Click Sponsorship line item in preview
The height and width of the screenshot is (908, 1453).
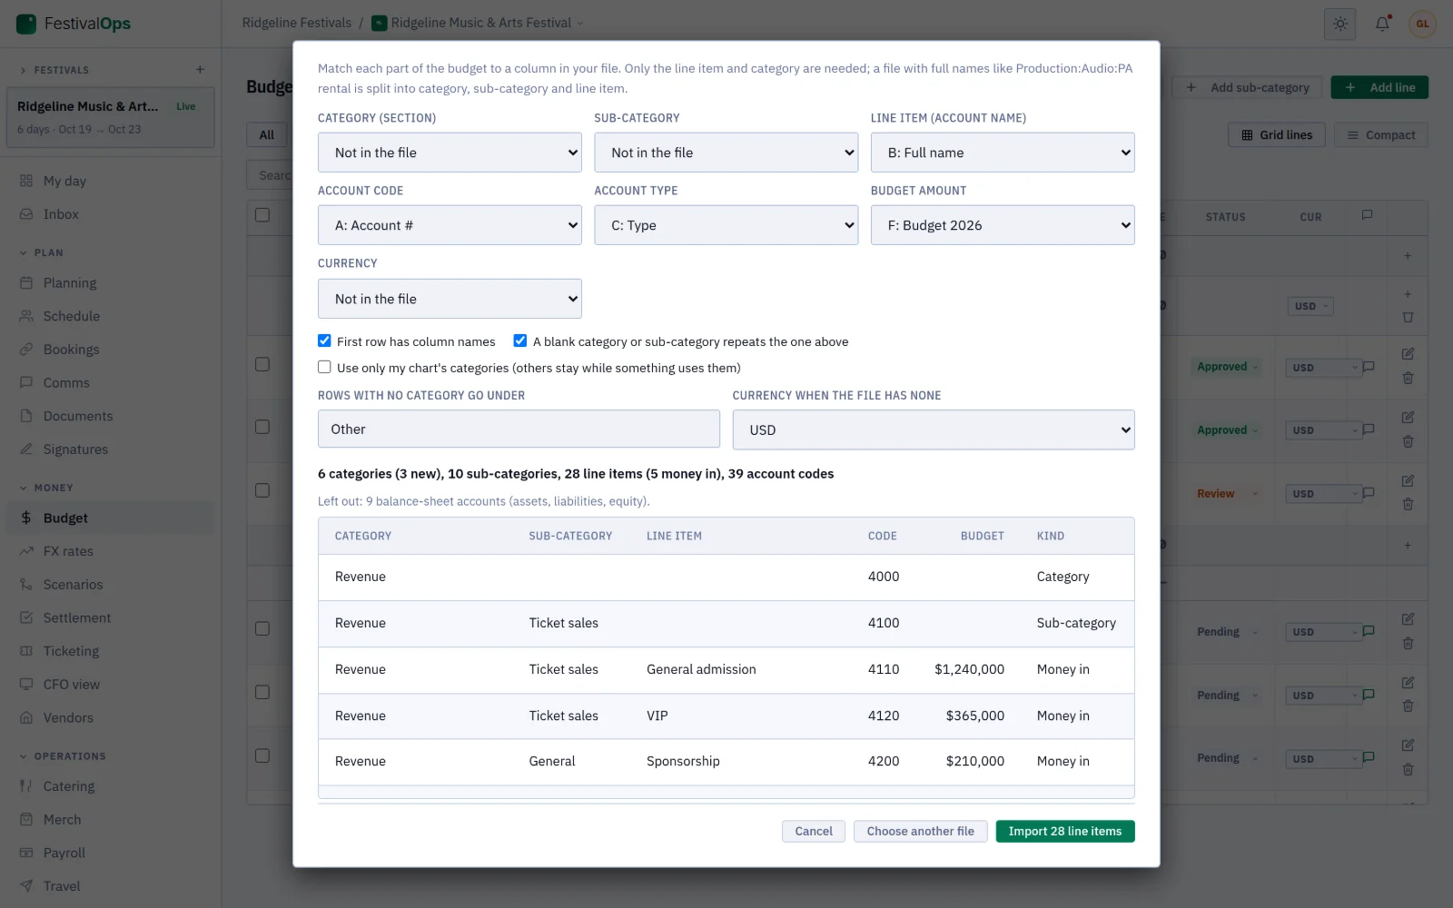[683, 761]
